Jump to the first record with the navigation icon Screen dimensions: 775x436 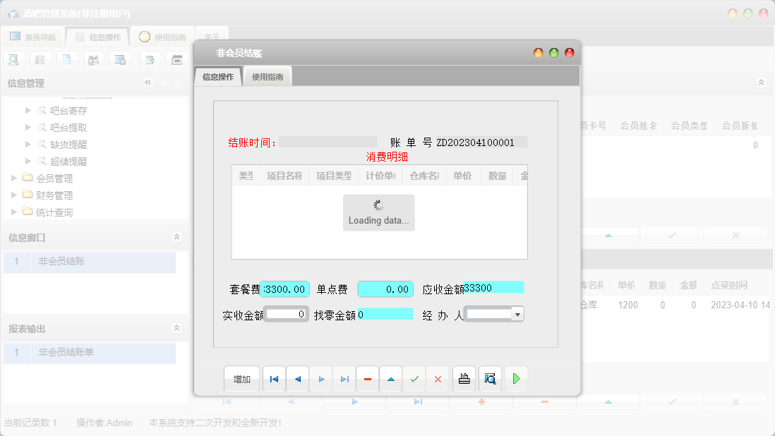pyautogui.click(x=274, y=379)
